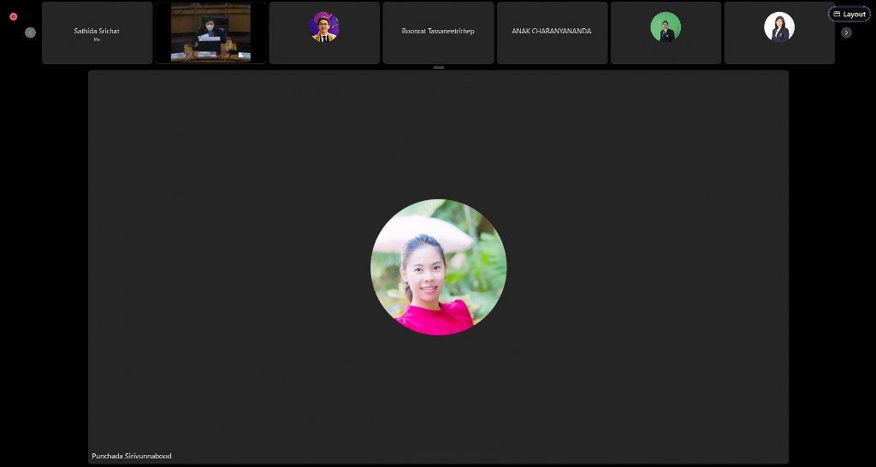Select ANAK CHARANYANANDA's tile

coord(552,33)
